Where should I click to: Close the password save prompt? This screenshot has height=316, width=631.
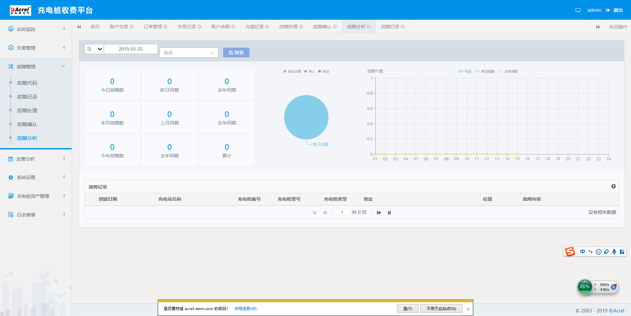tap(468, 309)
